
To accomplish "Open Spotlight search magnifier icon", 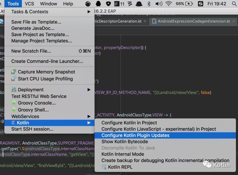I will tap(234, 4).
